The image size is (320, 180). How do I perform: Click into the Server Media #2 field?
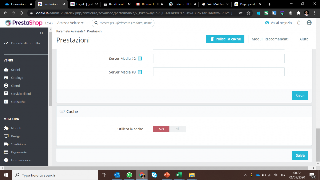point(219,59)
